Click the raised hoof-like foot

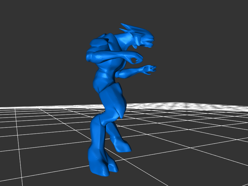point(124,147)
